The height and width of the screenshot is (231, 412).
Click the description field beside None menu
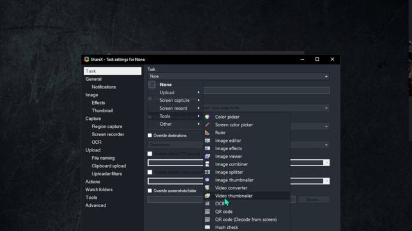(267, 90)
